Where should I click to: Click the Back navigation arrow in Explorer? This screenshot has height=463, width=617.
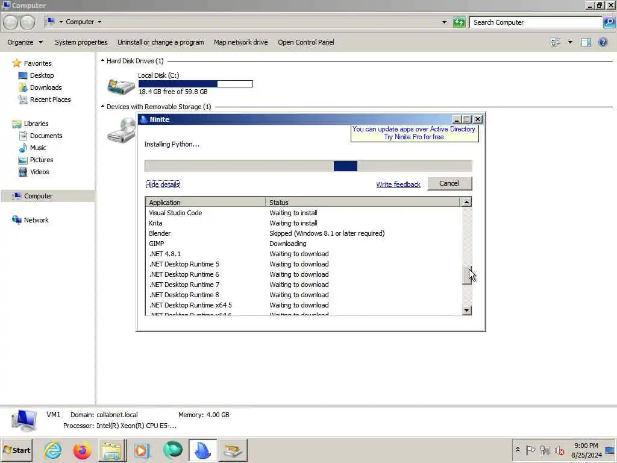(x=11, y=22)
